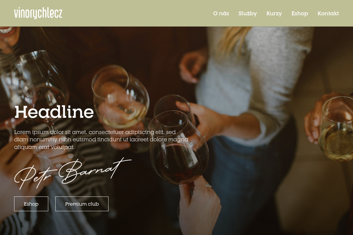Click the ring on the hand holding the glass
The width and height of the screenshot is (353, 235).
pyautogui.click(x=209, y=186)
